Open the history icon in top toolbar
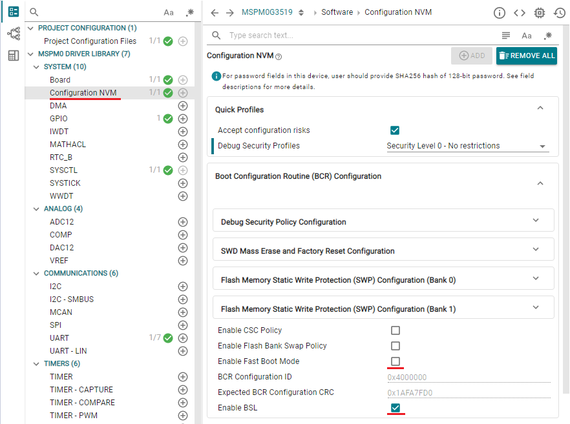The image size is (570, 424). 560,13
